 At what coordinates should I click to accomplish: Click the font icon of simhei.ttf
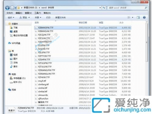(36, 88)
